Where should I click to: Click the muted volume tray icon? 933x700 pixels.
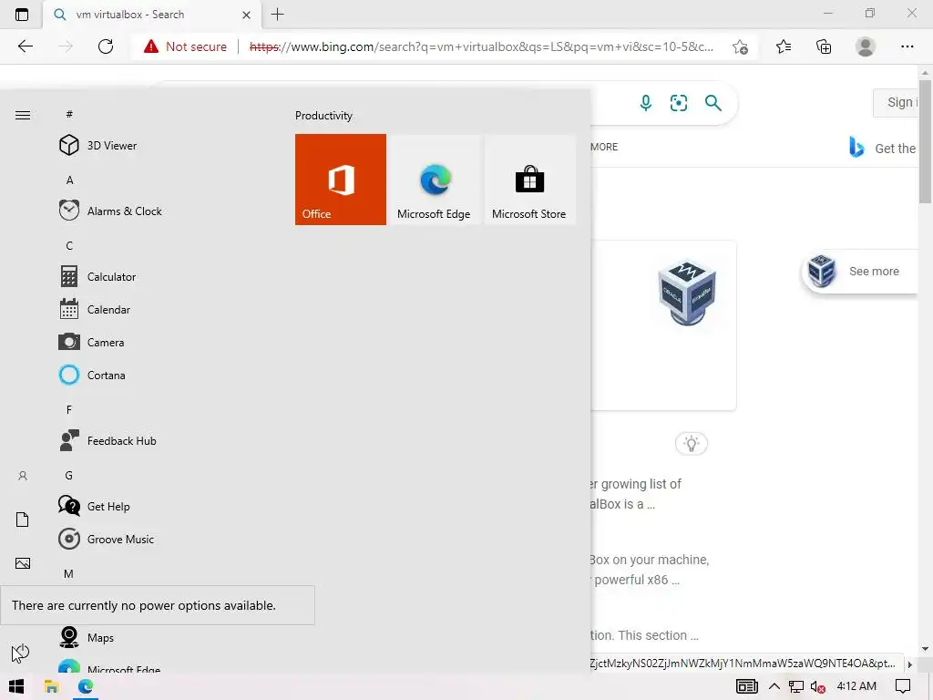(x=817, y=687)
